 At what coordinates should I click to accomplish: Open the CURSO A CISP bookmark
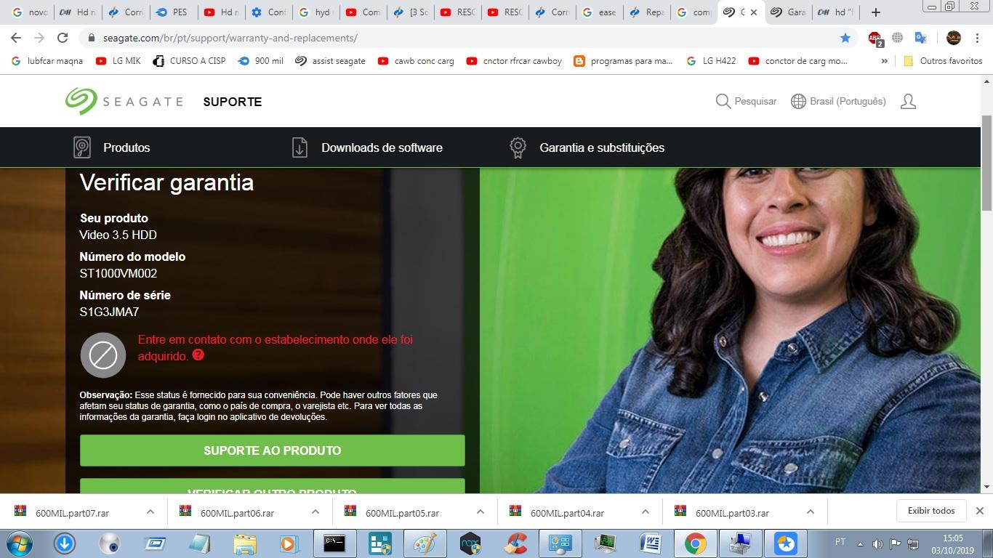189,61
